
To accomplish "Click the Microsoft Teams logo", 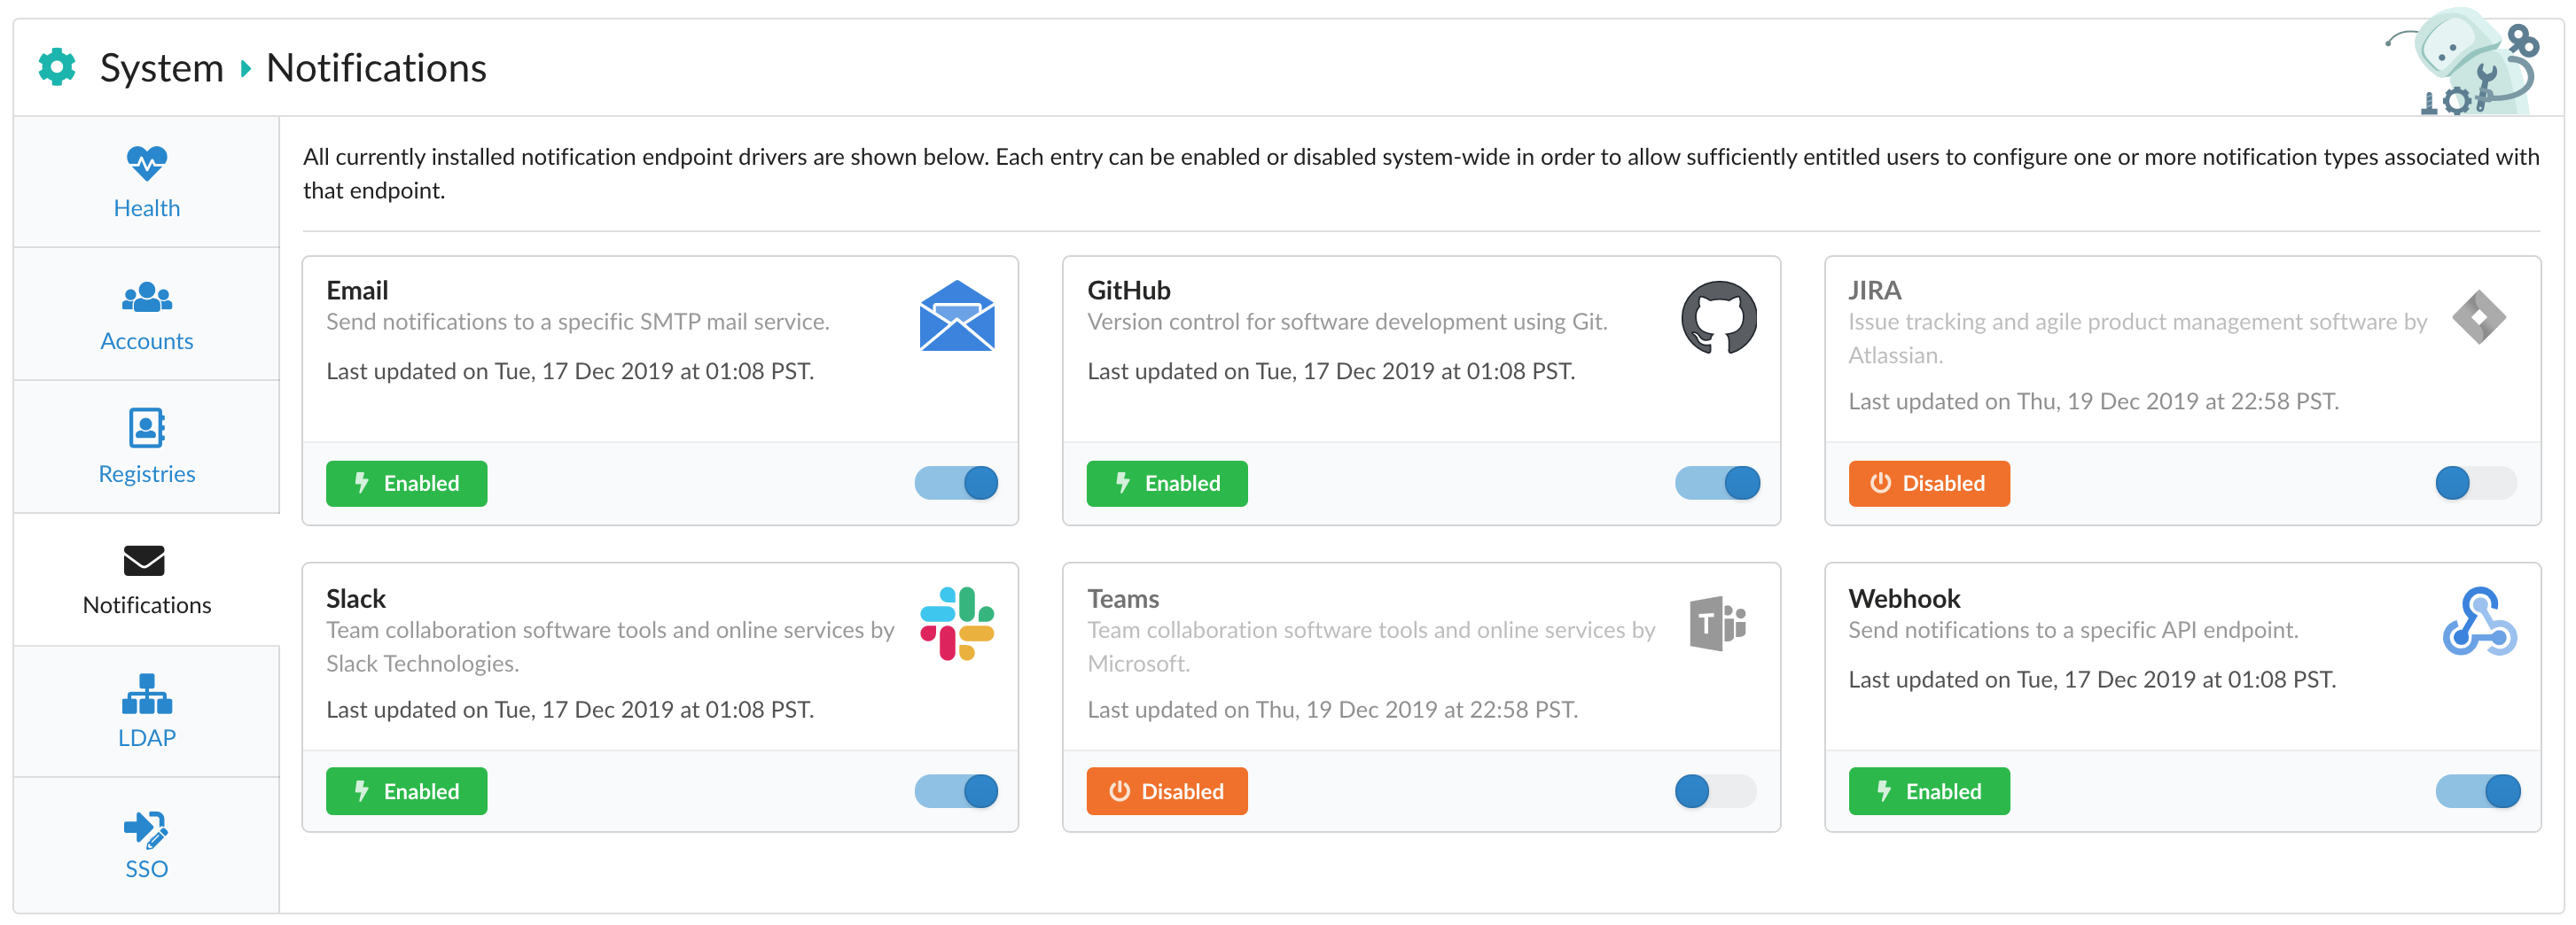I will [1717, 624].
